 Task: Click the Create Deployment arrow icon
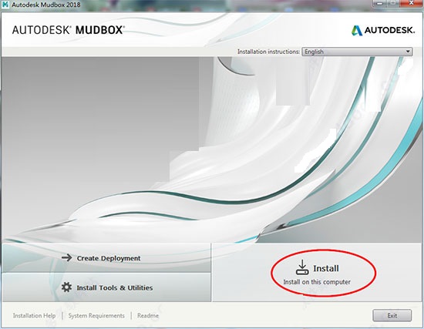[67, 257]
